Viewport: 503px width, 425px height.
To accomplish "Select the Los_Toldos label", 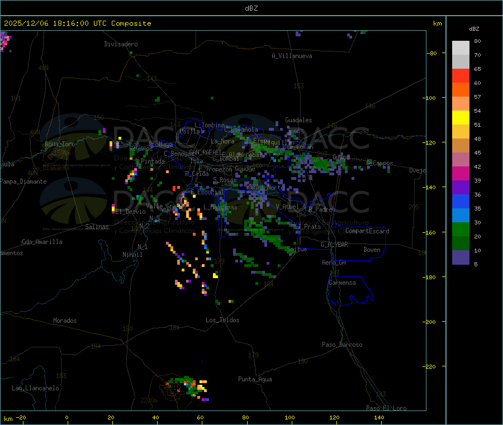I will pos(222,320).
